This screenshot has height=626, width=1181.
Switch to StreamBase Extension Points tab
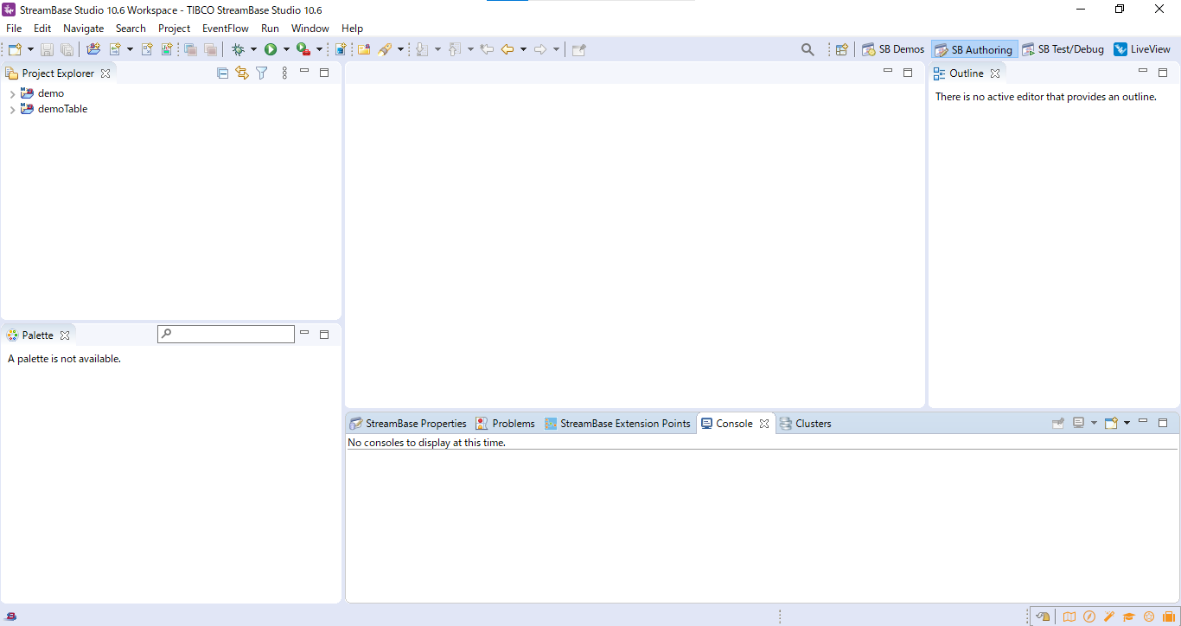618,424
